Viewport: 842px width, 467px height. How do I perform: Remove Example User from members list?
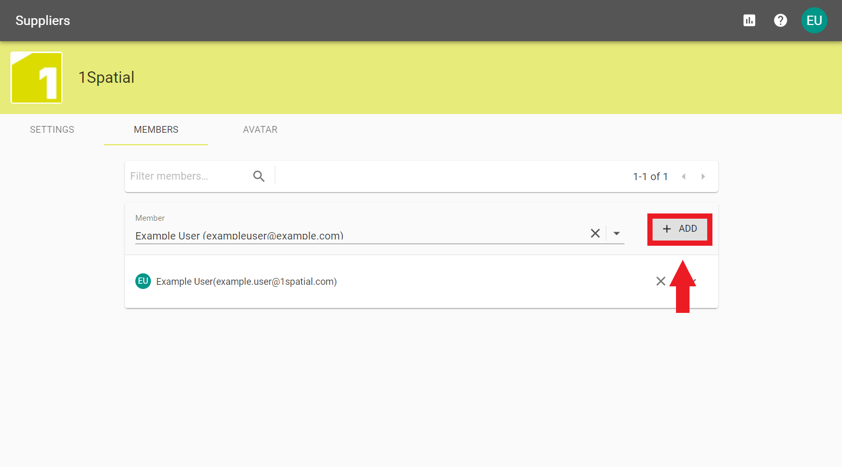[661, 281]
